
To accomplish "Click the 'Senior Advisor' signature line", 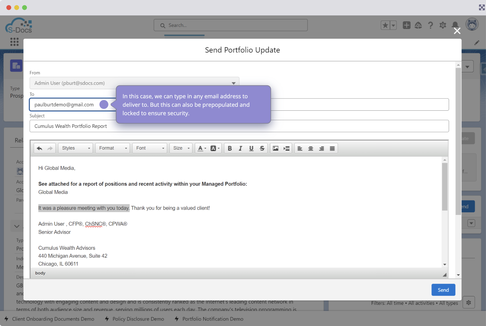I will (x=54, y=232).
